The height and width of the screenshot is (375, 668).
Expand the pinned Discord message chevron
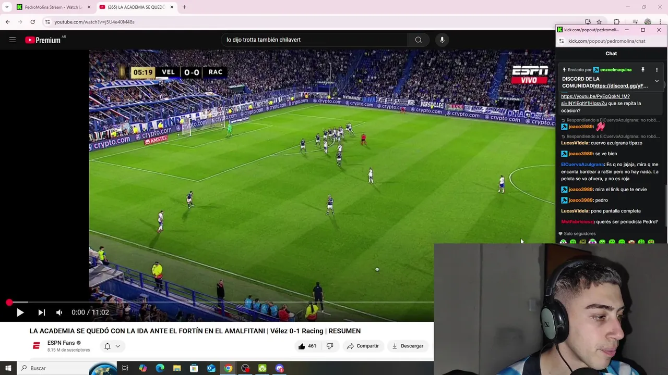coord(657,81)
